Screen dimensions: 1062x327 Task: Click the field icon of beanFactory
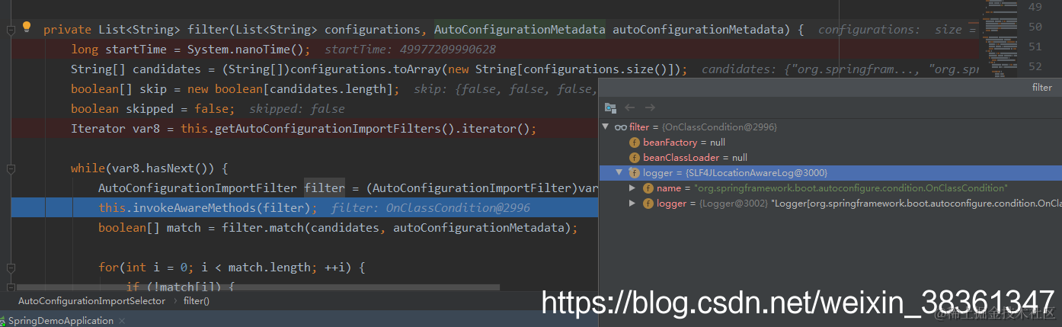[x=634, y=143]
